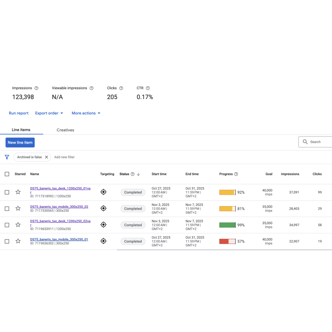Select checkbox for DS75_baneris_tax_mobile_300x250_01 row

[7, 241]
